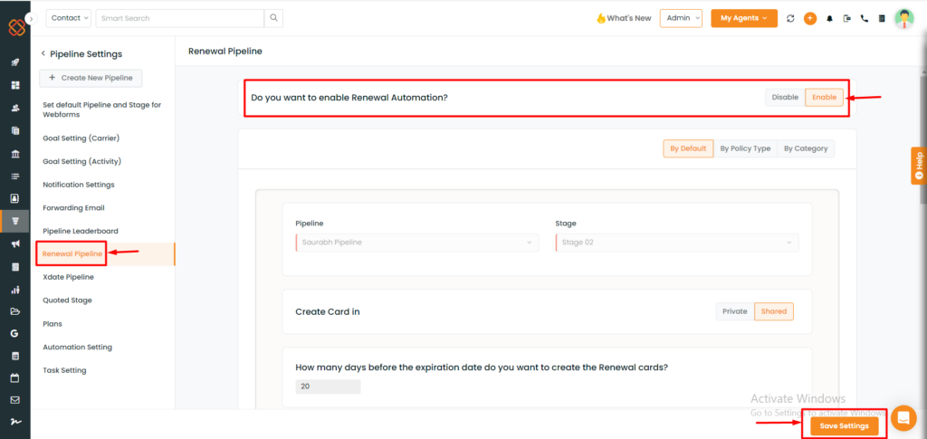Open the rocket icon in left sidebar
This screenshot has height=439, width=927.
tap(15, 62)
